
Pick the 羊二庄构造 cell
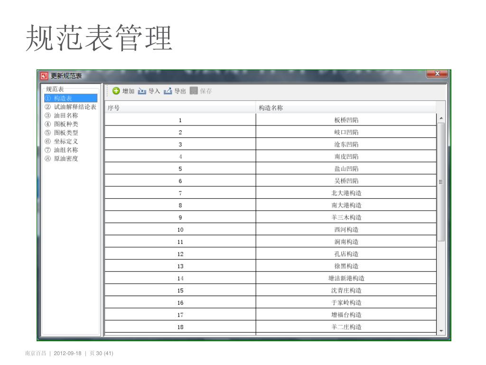tap(346, 327)
